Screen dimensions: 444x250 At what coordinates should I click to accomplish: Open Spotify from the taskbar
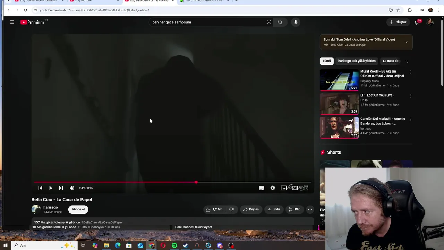click(x=174, y=245)
